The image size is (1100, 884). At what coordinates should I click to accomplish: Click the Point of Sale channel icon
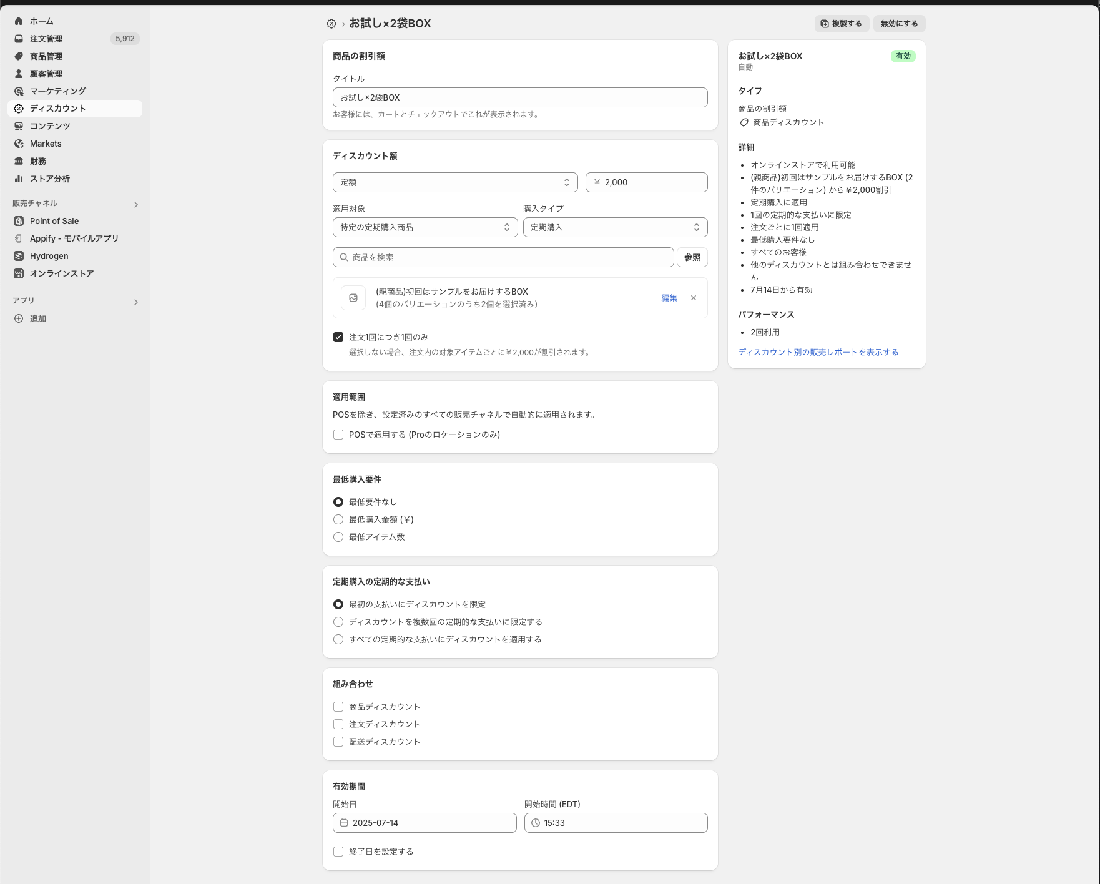19,221
